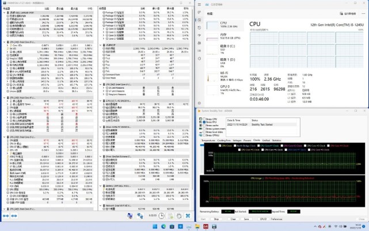Enable Stress GPU(s) checkbox

204,135
